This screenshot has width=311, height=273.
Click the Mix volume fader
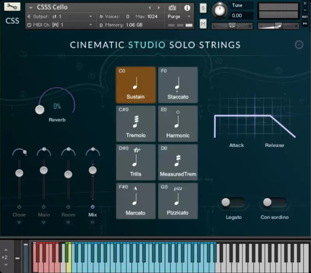(x=93, y=170)
